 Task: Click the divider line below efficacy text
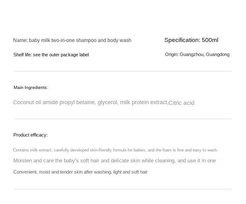(123, 189)
